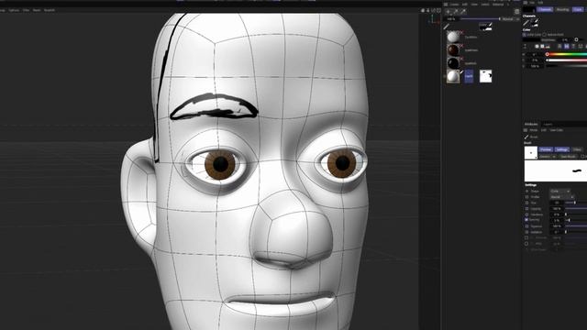Viewport: 587px width, 330px height.
Task: Adjust the Rotation slider
Action: coord(576,232)
